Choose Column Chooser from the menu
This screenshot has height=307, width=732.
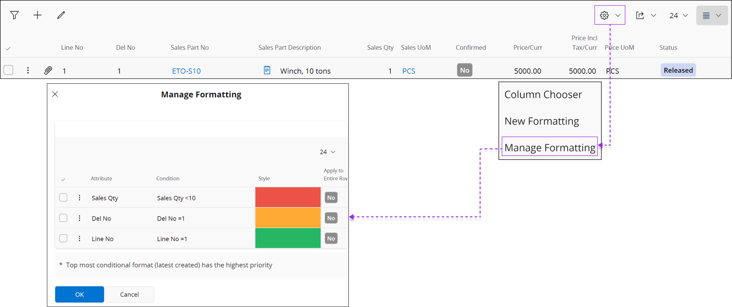pyautogui.click(x=543, y=94)
